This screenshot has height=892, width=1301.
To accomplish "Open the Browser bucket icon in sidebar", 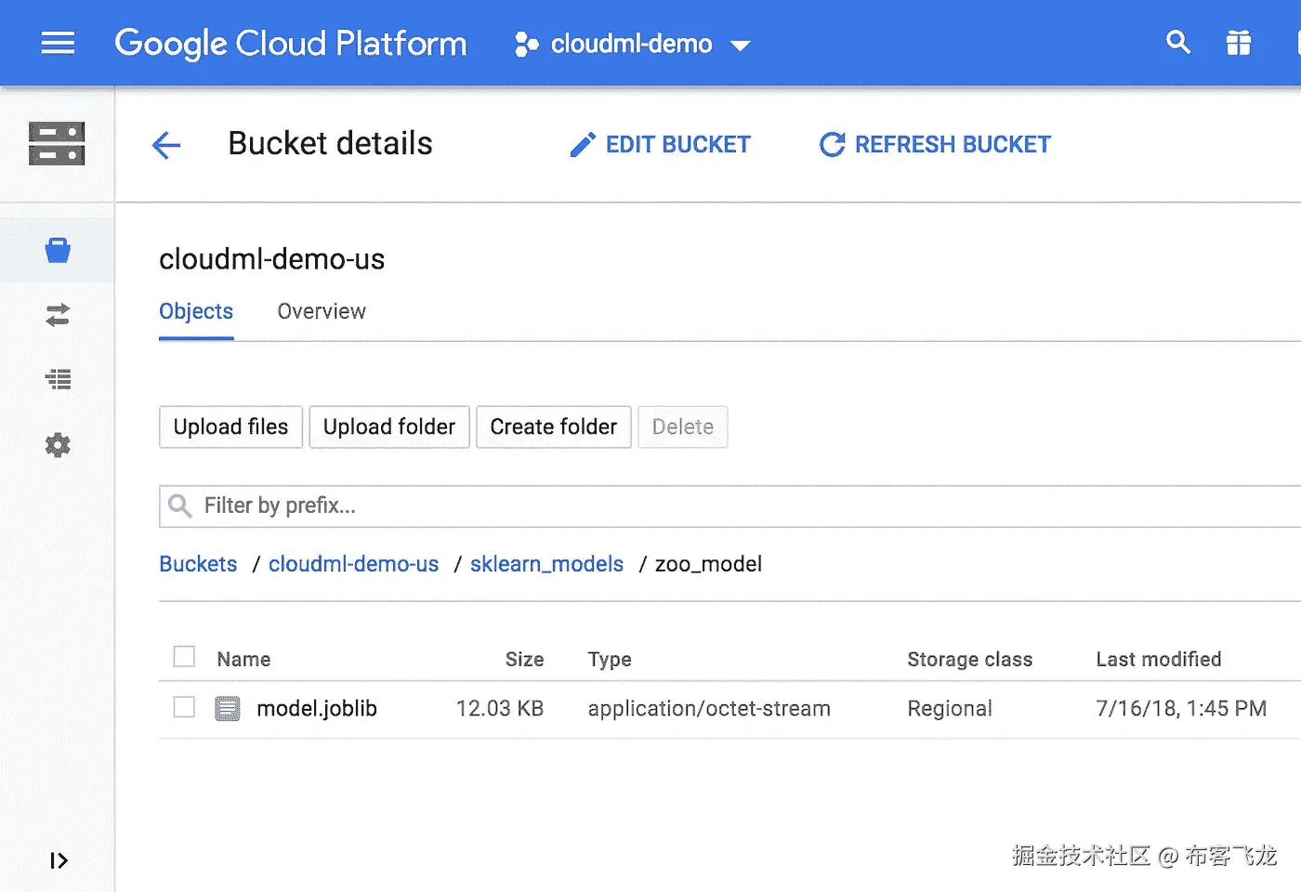I will 58,250.
